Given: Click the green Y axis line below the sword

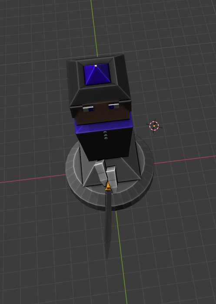Looking at the screenshot, I should (121, 257).
